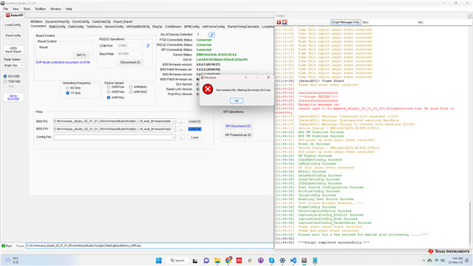Click the green Run! script icon
This screenshot has height=266, width=473.
pyautogui.click(x=3, y=246)
